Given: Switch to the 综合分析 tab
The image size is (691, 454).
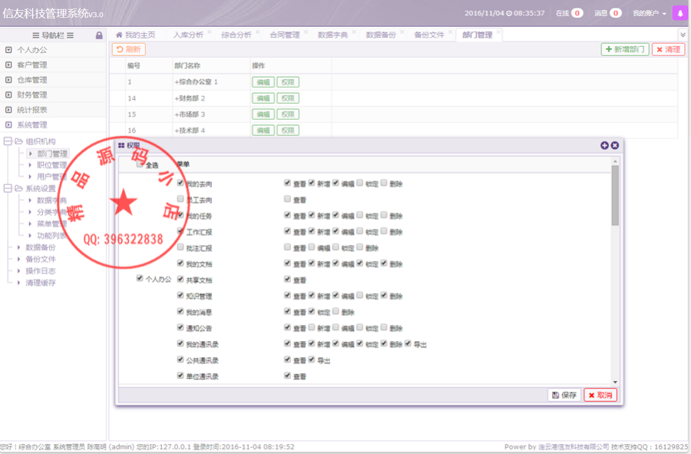Looking at the screenshot, I should coord(236,35).
